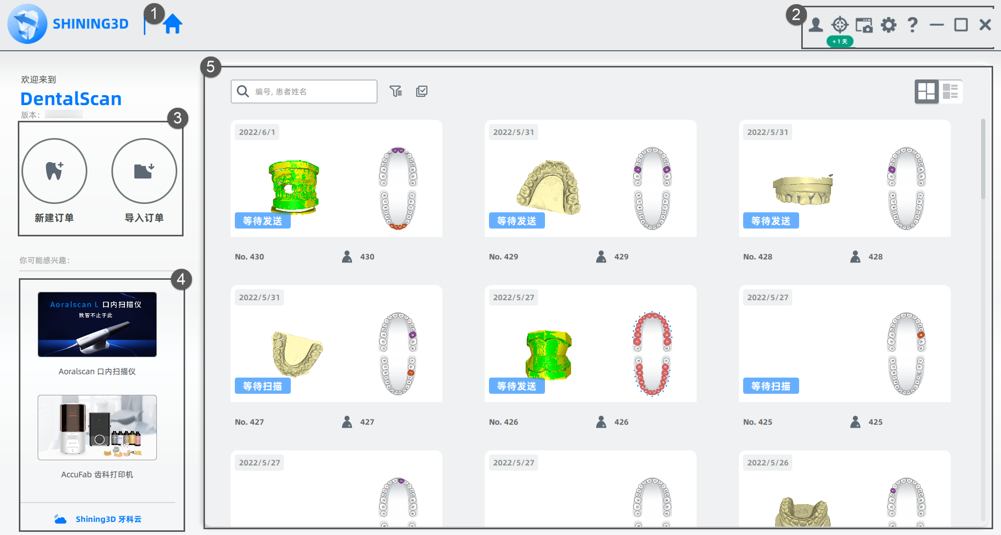This screenshot has width=1001, height=535.
Task: Open the settings gear icon
Action: 889,25
